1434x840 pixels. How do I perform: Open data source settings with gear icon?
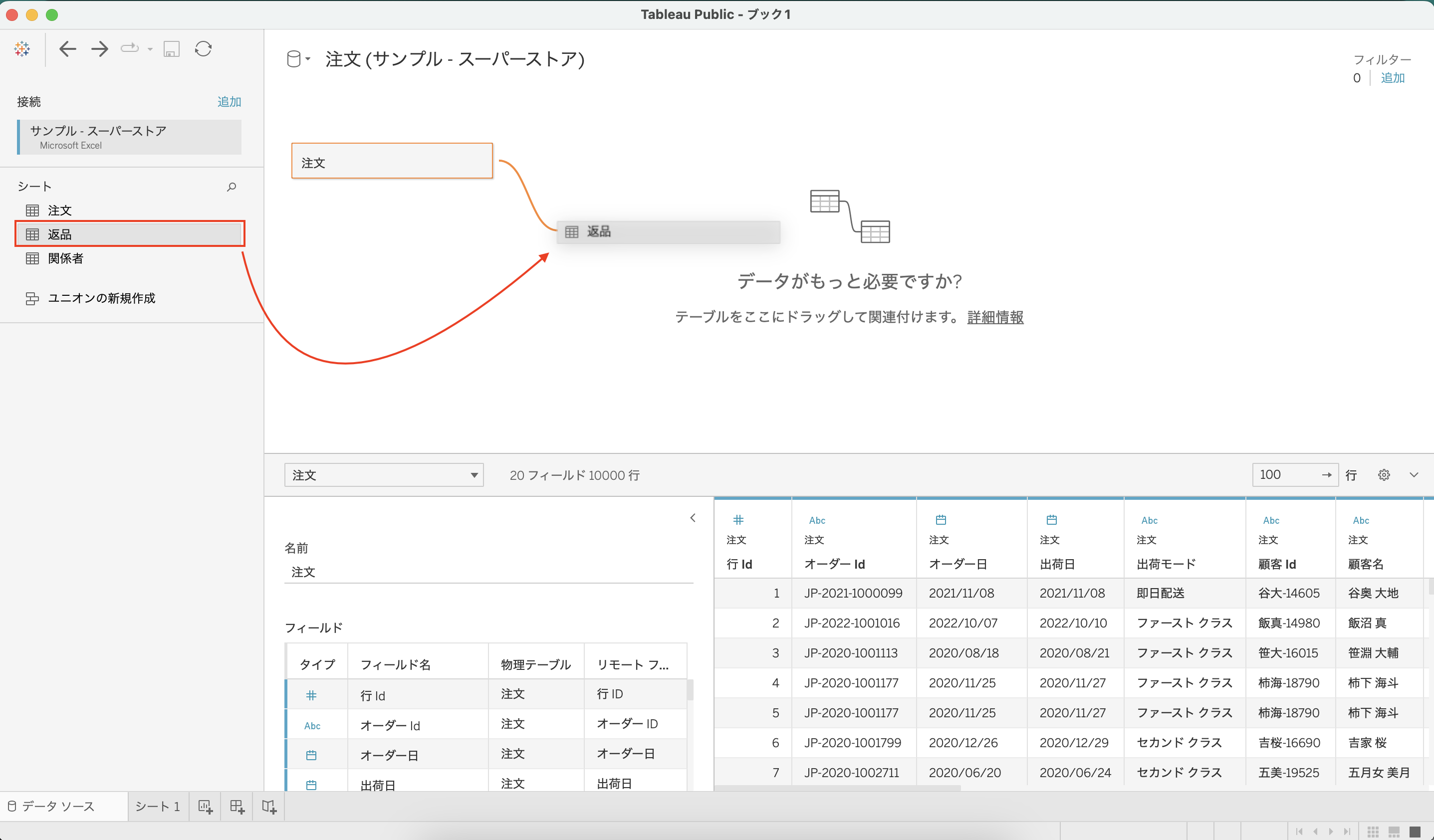[x=1384, y=474]
